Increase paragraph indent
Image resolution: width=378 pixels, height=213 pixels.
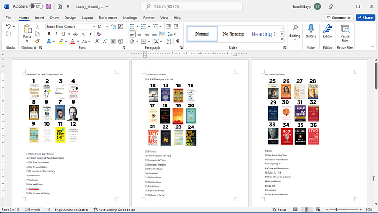176,26
